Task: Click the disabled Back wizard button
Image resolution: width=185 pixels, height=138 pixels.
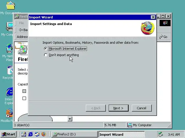Action: click(96, 108)
